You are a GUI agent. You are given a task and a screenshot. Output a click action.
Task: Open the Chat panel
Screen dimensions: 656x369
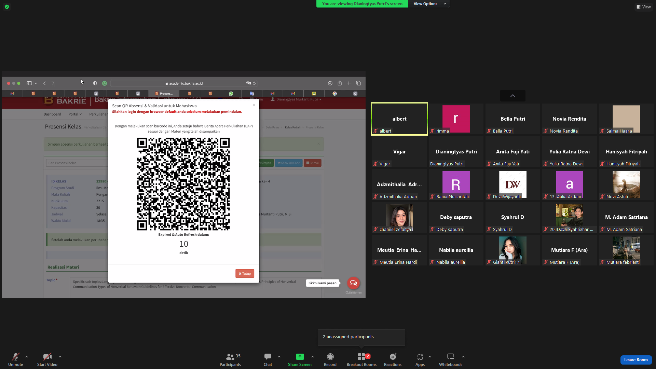click(x=268, y=359)
